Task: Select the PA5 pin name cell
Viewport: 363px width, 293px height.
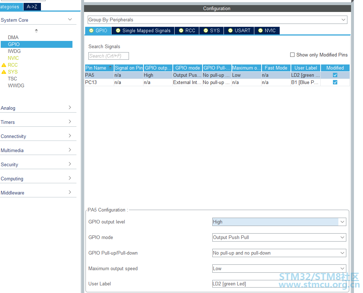Action: [x=99, y=75]
